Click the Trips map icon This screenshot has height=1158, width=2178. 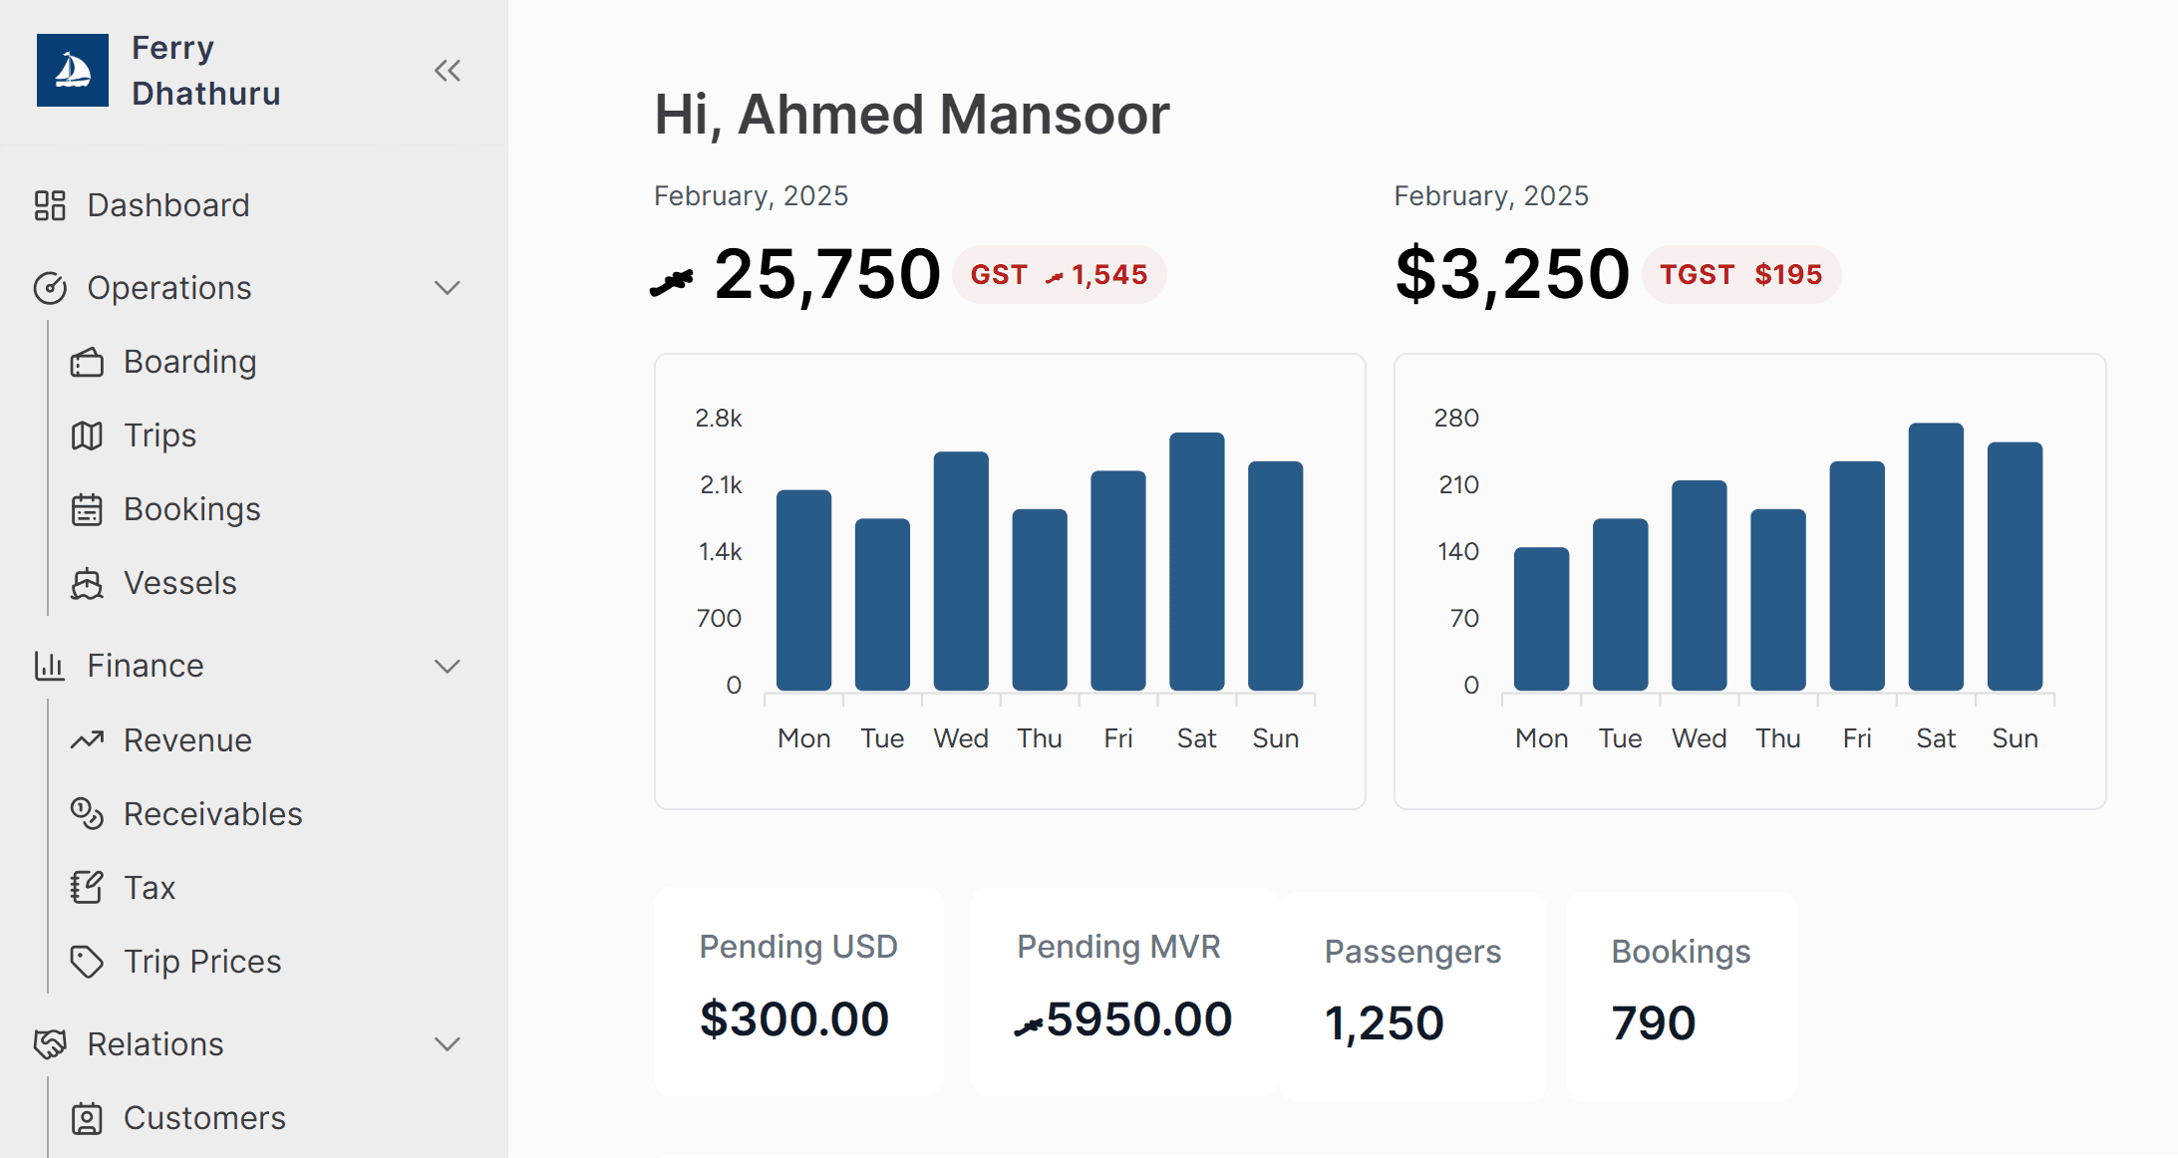coord(87,435)
